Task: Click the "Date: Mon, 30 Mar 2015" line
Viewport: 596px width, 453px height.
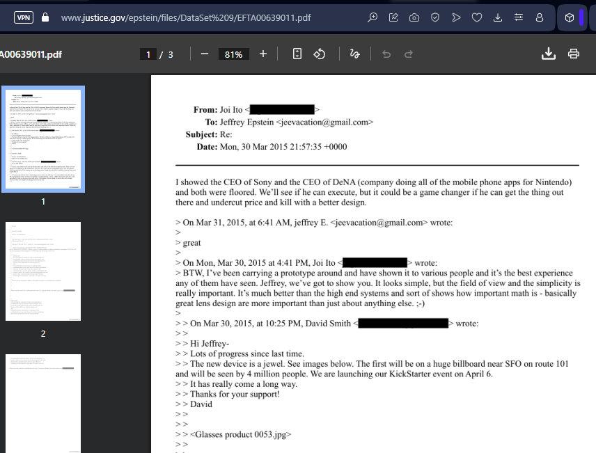Action: click(x=272, y=147)
